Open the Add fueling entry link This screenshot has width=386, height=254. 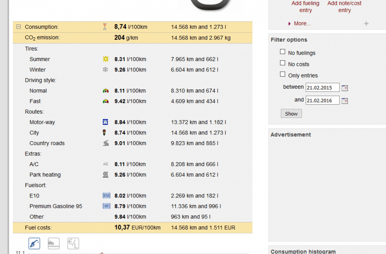[x=306, y=7]
